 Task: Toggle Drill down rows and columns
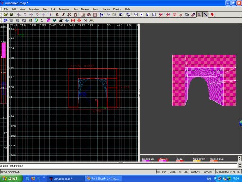point(205,15)
